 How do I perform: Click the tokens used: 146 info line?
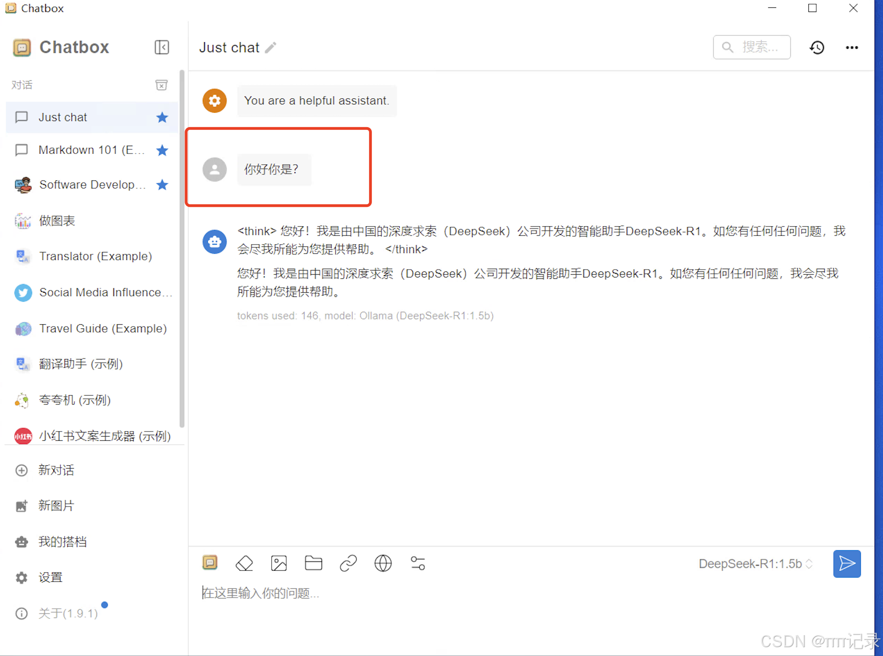(x=365, y=316)
